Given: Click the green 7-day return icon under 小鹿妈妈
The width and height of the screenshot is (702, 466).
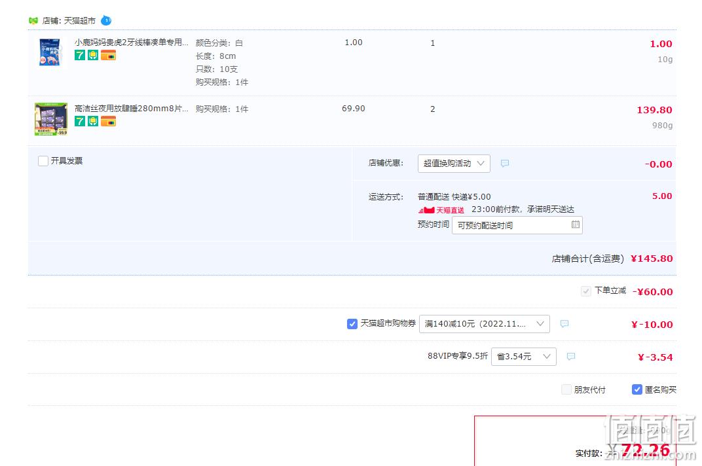Looking at the screenshot, I should click(80, 55).
